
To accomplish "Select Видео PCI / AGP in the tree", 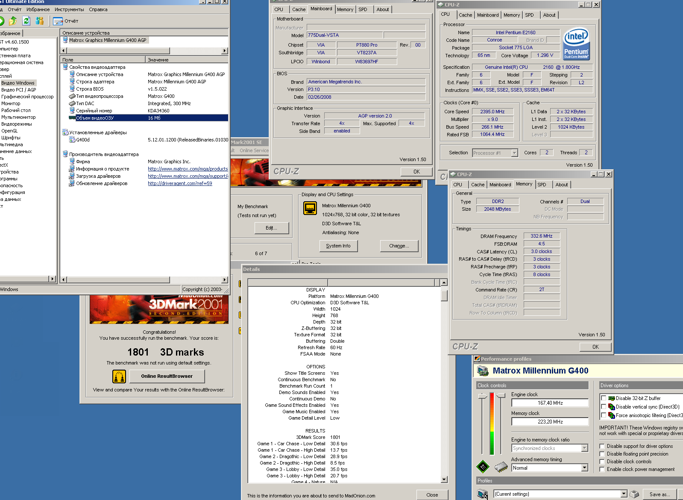I will 19,90.
